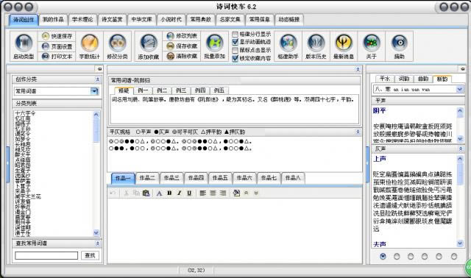The width and height of the screenshot is (471, 278).
Task: Click the 查找 search button
Action: 90,255
